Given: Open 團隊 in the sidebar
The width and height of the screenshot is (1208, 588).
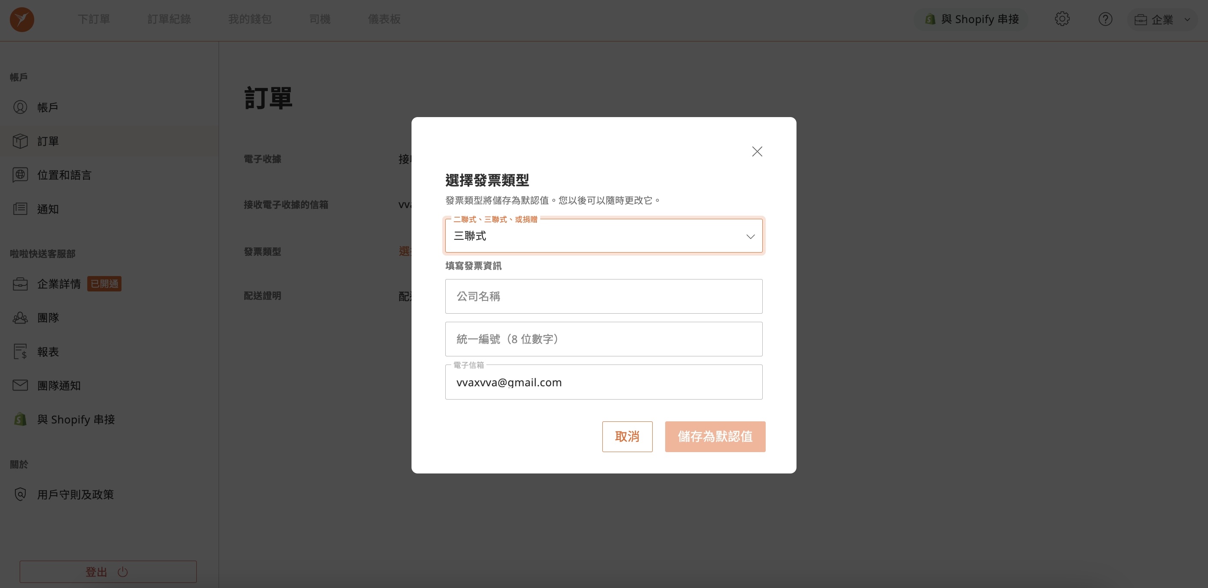Looking at the screenshot, I should 109,318.
